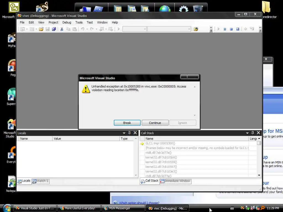Close the Locals panel
This screenshot has width=283, height=212.
click(x=135, y=133)
